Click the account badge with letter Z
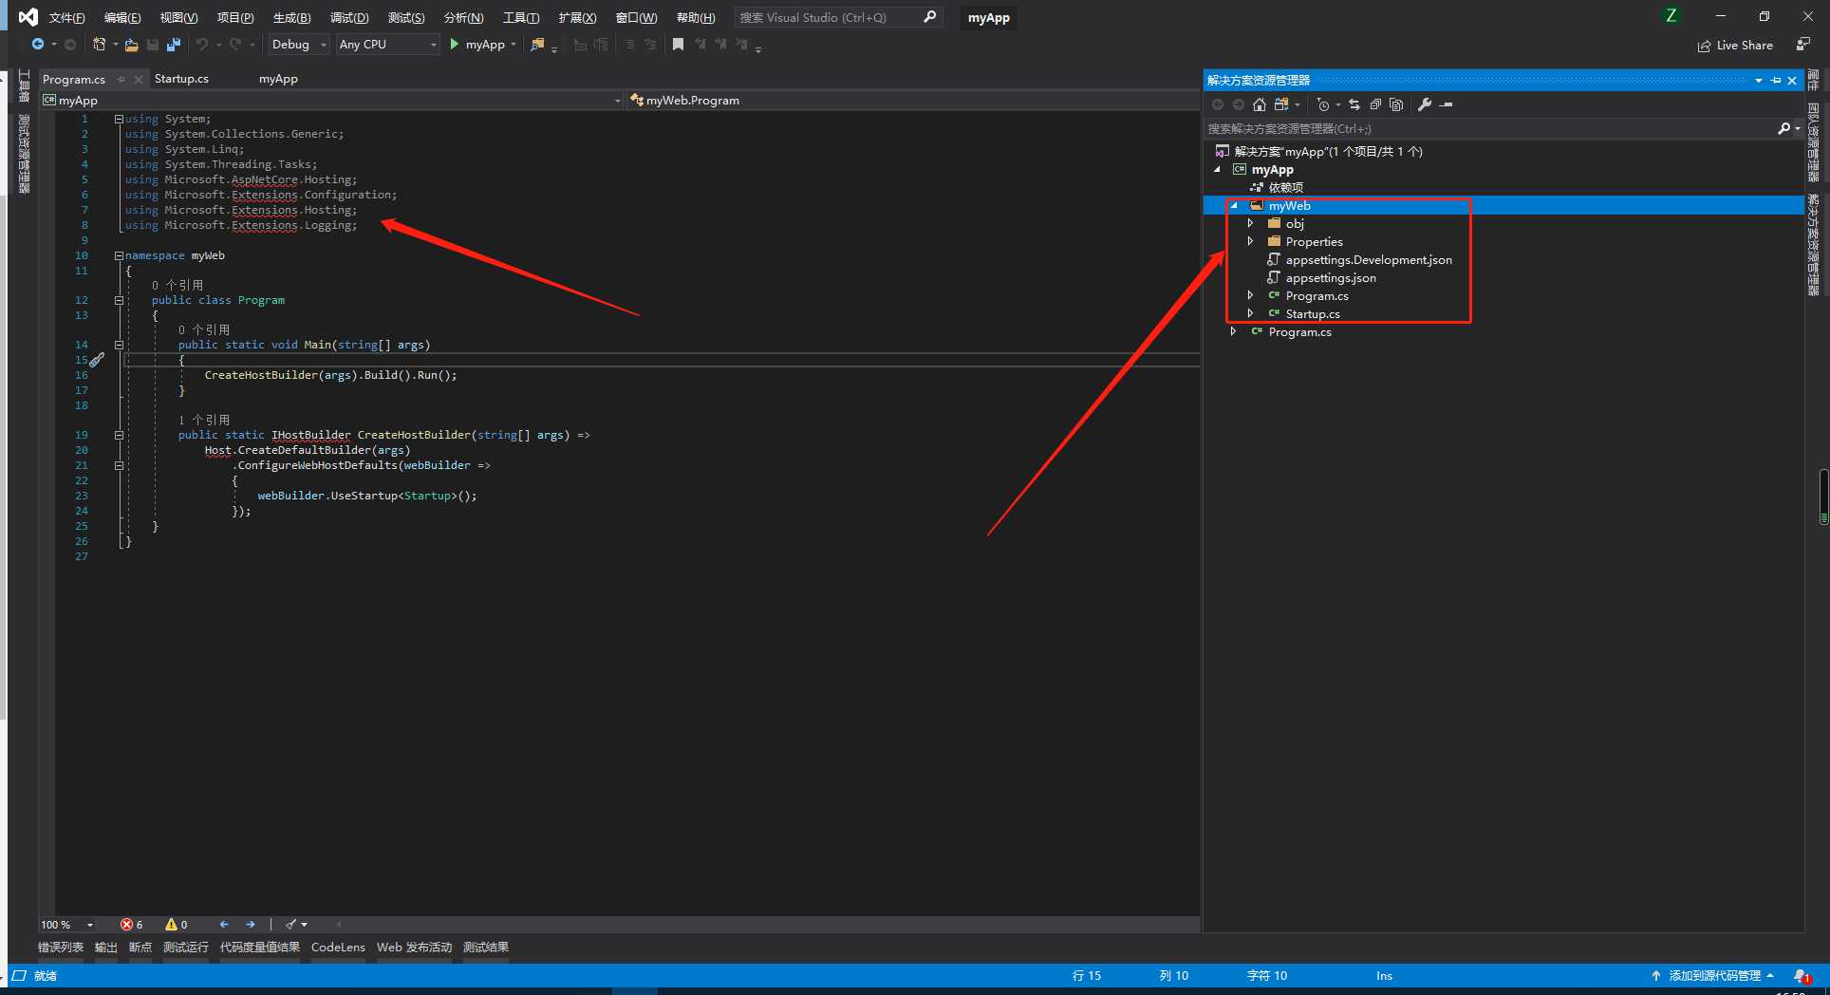 point(1671,16)
